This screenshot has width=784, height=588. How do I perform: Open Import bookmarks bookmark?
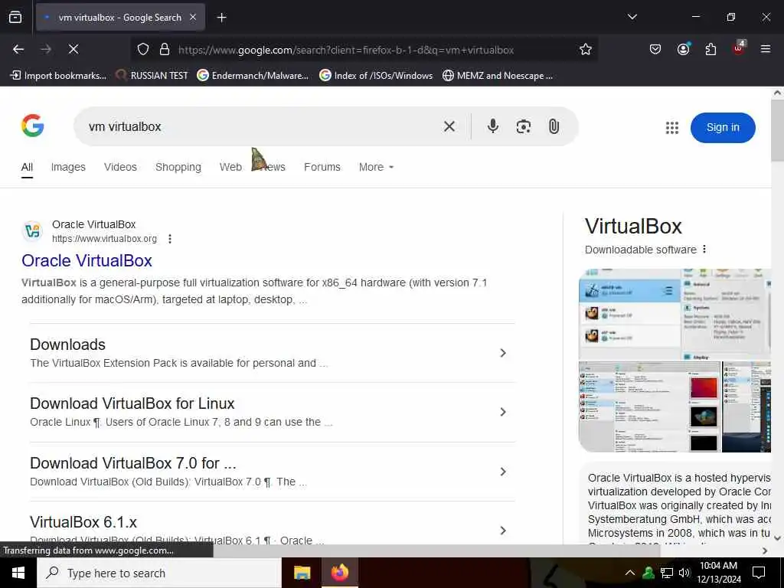(58, 76)
